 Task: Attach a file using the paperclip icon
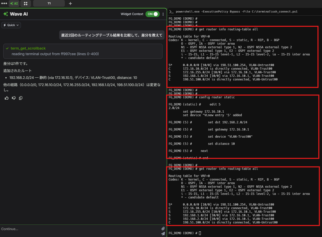coord(163,229)
